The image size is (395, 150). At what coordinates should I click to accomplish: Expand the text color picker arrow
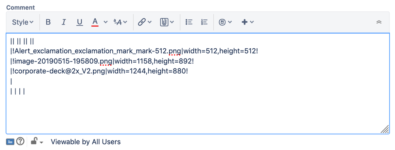pyautogui.click(x=106, y=22)
